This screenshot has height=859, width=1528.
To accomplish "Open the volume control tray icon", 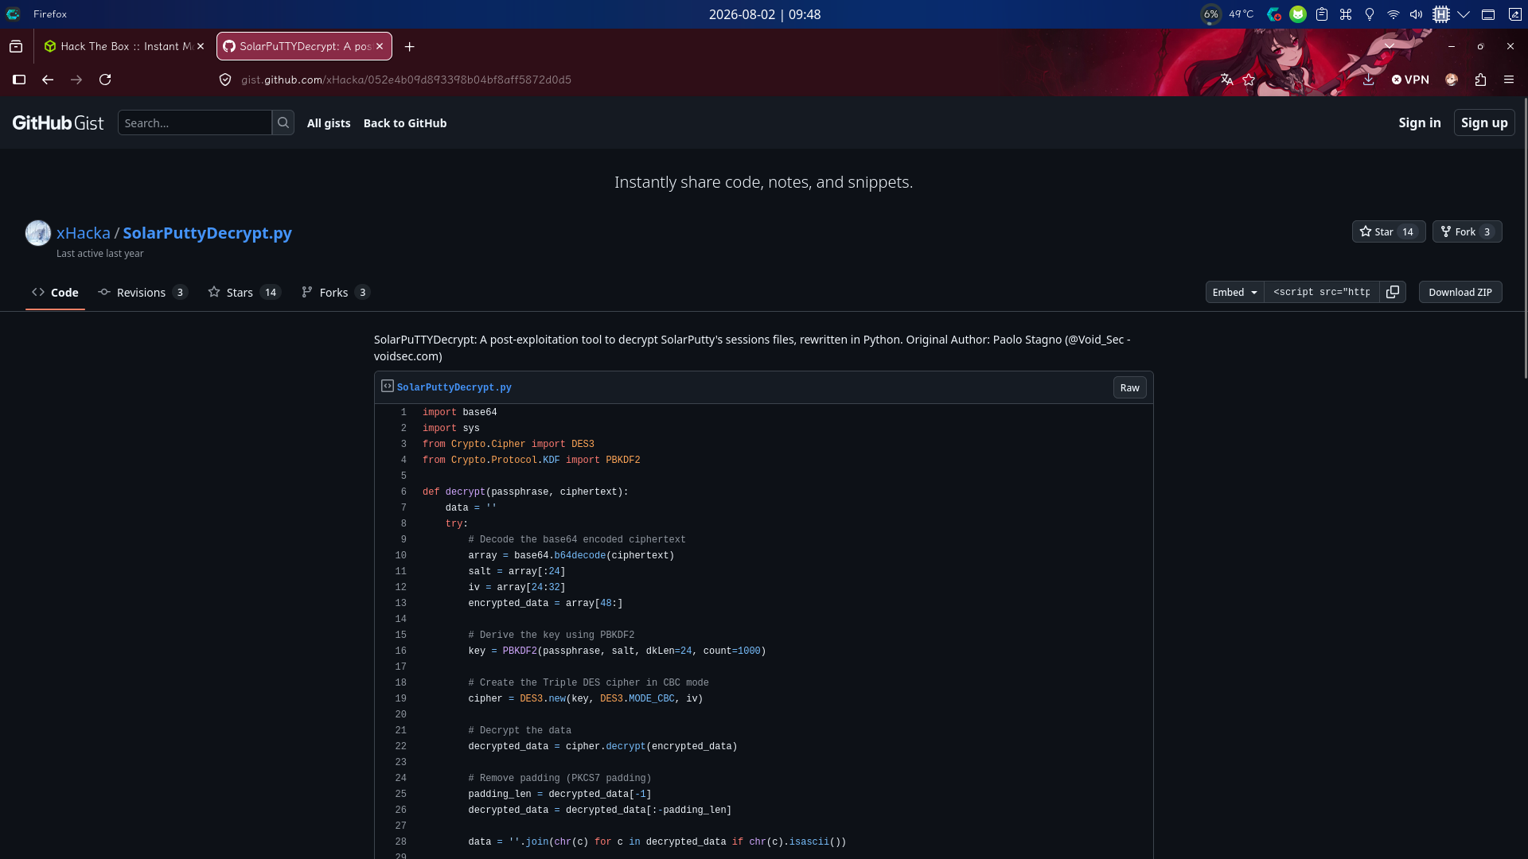I will pyautogui.click(x=1417, y=14).
